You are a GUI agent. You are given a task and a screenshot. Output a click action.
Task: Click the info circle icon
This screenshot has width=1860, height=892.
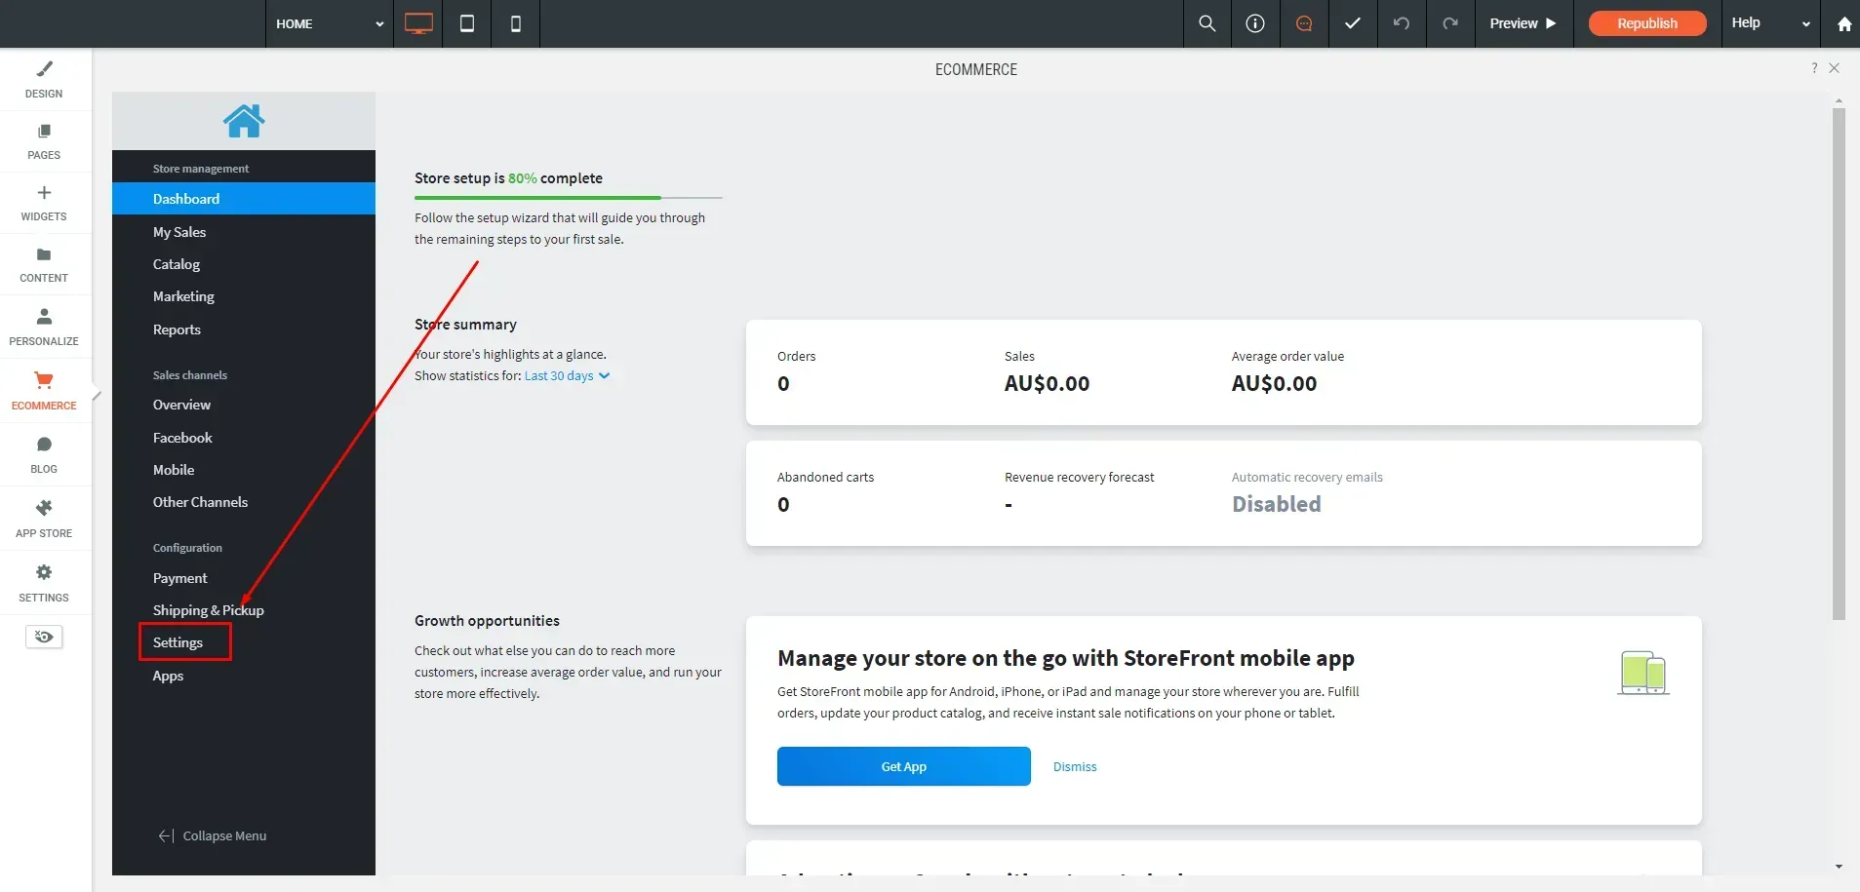pos(1255,23)
